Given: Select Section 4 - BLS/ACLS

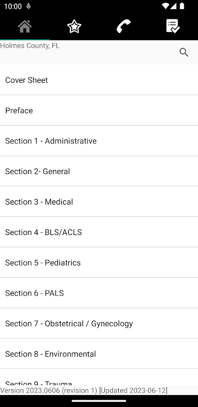Looking at the screenshot, I should tap(99, 232).
